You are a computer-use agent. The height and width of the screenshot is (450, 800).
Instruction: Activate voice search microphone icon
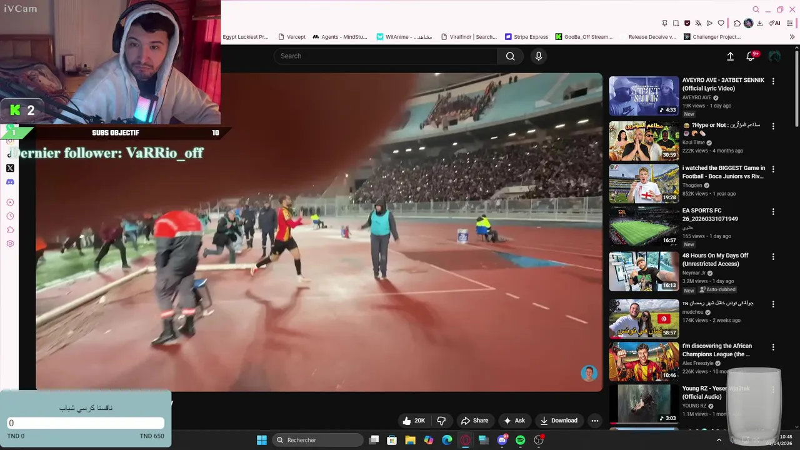[539, 56]
